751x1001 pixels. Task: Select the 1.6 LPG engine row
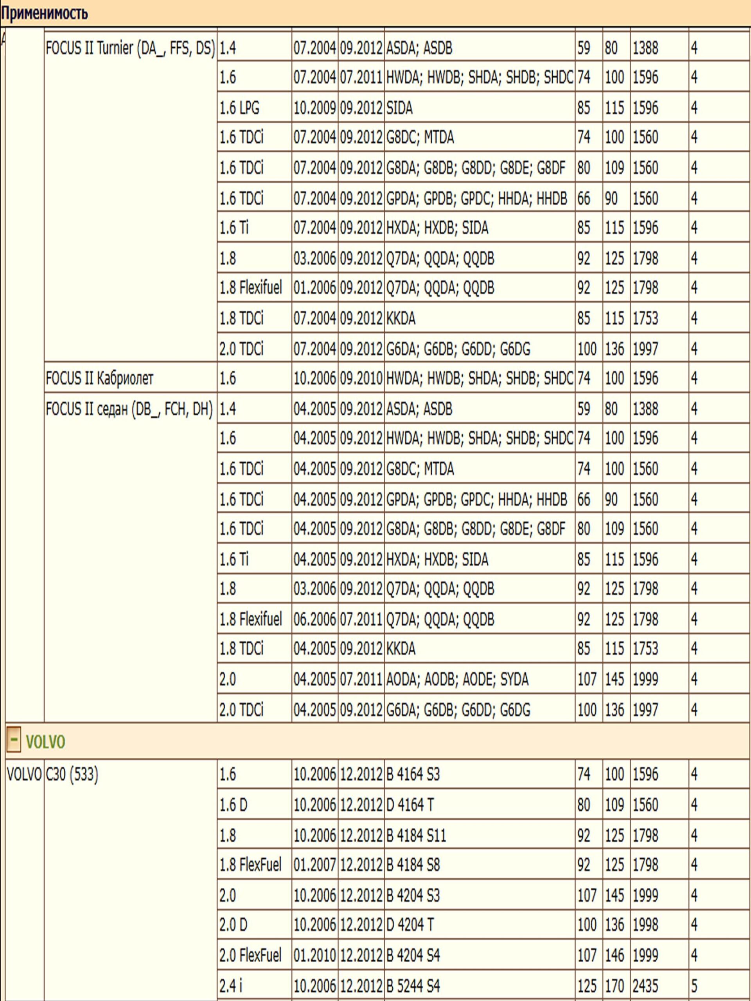[239, 108]
